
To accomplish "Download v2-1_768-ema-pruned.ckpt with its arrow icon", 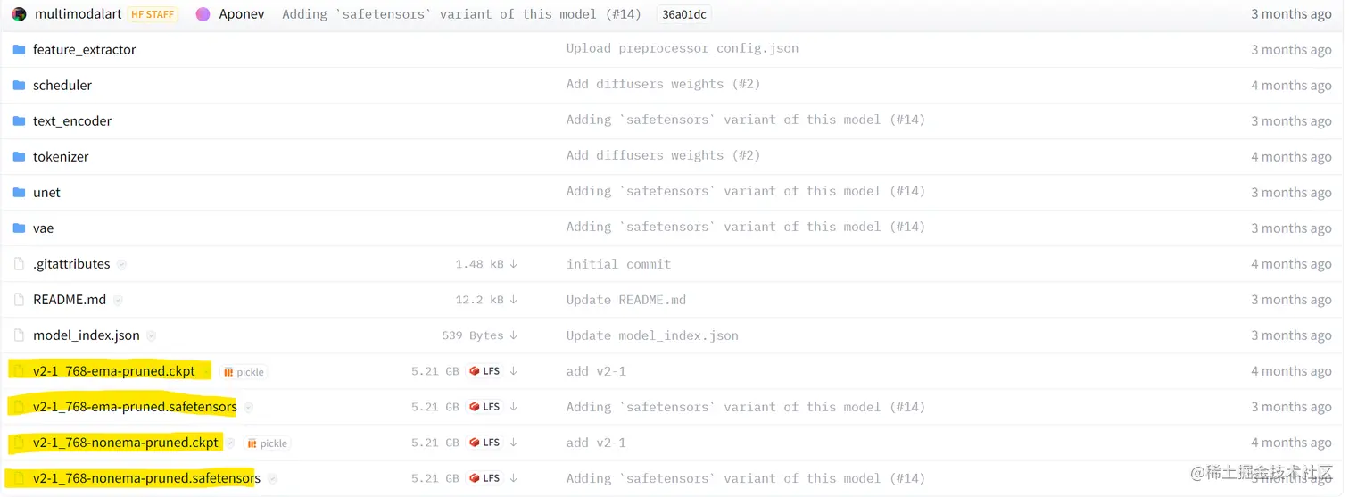I will 514,371.
